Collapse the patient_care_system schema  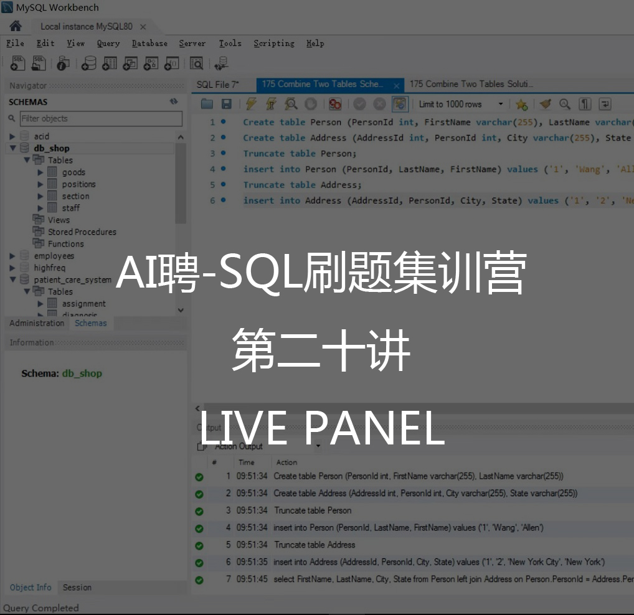pos(12,279)
